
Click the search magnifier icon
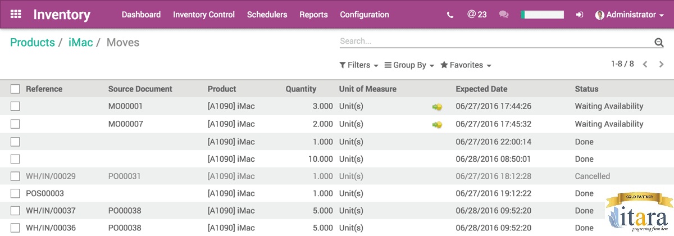pos(659,42)
